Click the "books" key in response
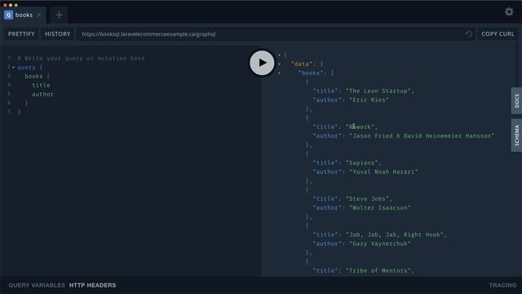Image resolution: width=522 pixels, height=294 pixels. [x=311, y=73]
